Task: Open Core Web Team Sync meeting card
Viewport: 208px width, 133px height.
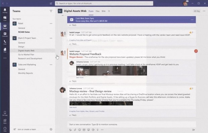Action: 132,19
